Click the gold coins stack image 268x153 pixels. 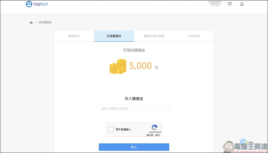[118, 66]
